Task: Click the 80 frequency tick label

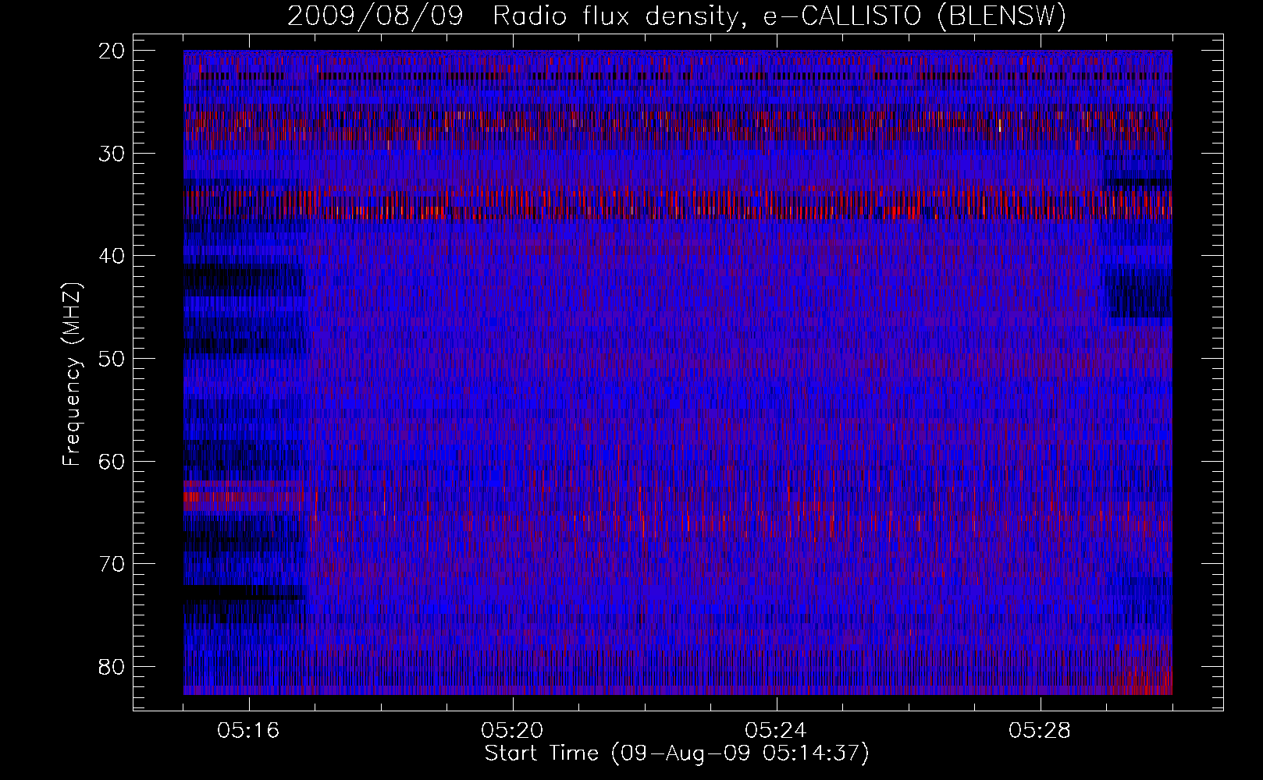Action: [x=112, y=666]
